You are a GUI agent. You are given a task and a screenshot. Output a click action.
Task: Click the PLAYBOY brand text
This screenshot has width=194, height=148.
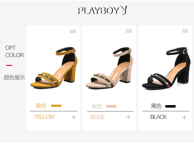click(99, 11)
